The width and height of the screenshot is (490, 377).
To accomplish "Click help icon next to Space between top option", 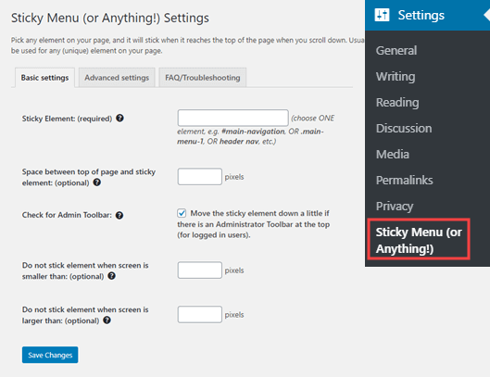I will [97, 182].
